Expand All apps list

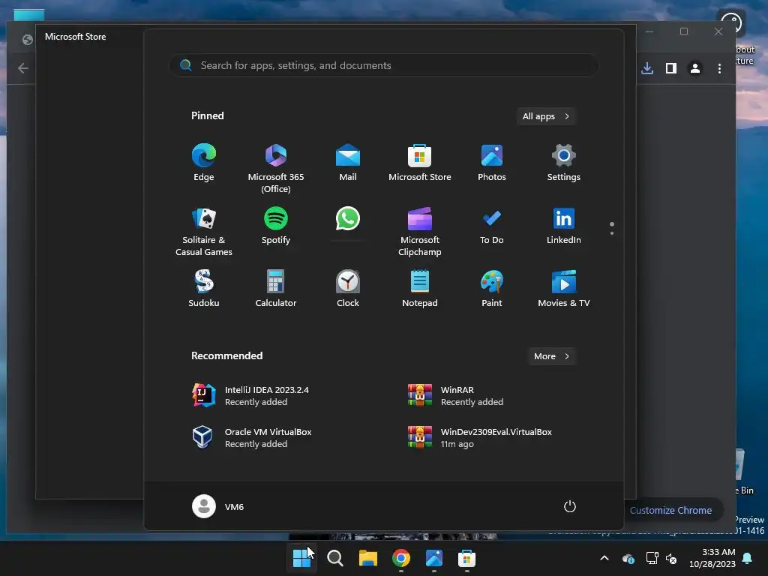[x=546, y=116]
